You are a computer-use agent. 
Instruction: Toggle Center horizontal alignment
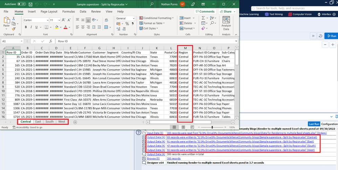point(83,27)
